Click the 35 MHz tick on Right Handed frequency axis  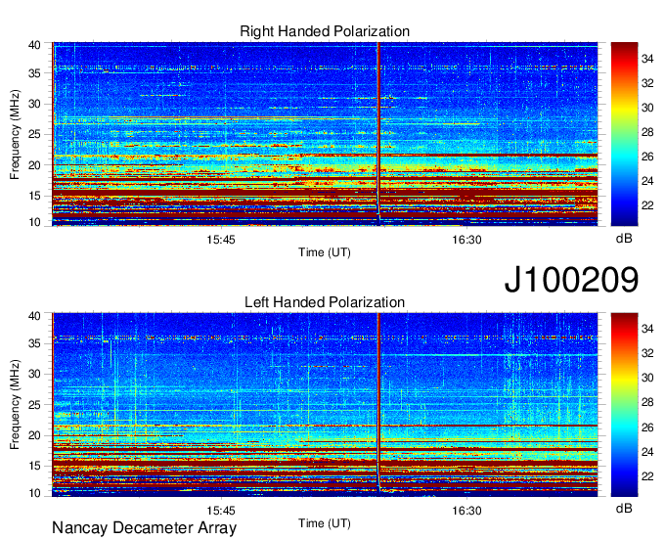34,73
